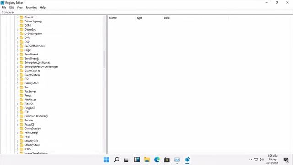Select the FingerKB folder icon

(22, 108)
